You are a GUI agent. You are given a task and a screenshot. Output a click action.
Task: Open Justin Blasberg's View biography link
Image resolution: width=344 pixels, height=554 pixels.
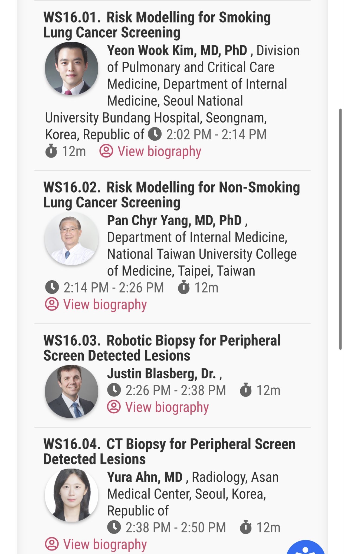point(158,407)
